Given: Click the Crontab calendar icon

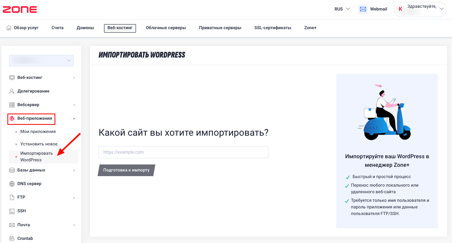Looking at the screenshot, I should pyautogui.click(x=12, y=238).
